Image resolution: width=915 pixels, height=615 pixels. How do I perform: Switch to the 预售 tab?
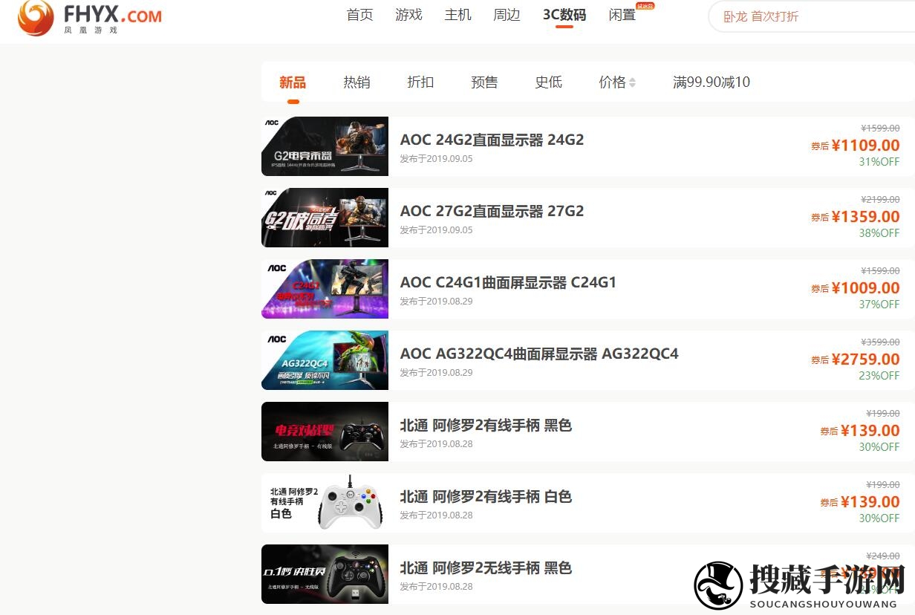click(x=484, y=82)
